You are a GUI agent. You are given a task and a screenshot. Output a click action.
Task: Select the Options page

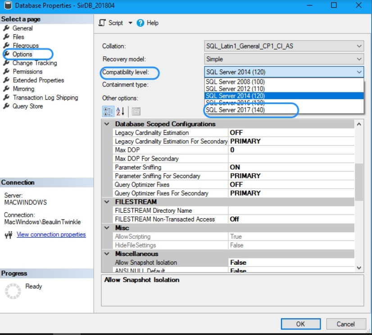click(23, 54)
